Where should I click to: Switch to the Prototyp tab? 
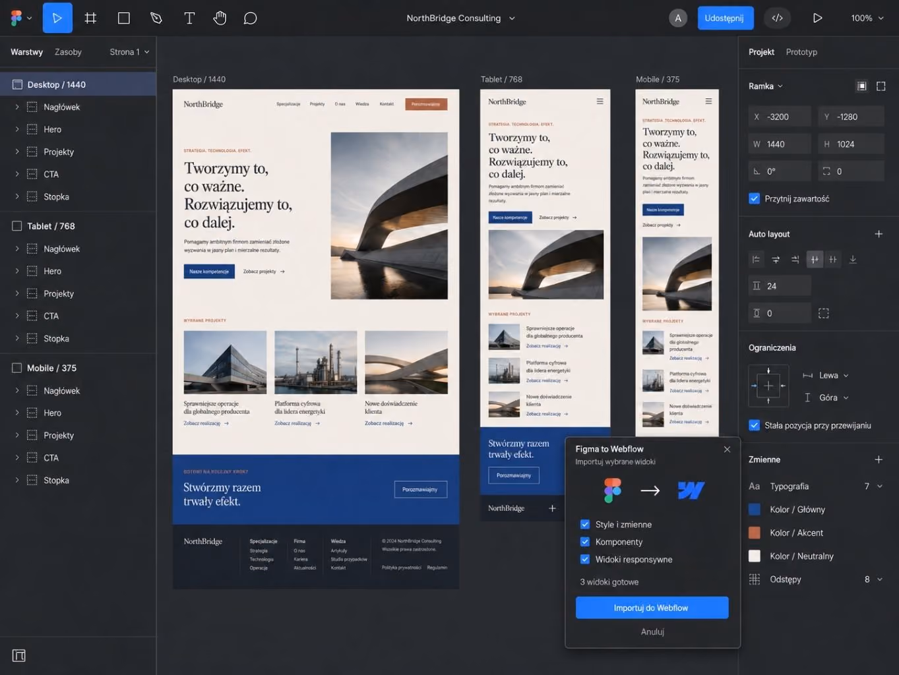pos(801,52)
